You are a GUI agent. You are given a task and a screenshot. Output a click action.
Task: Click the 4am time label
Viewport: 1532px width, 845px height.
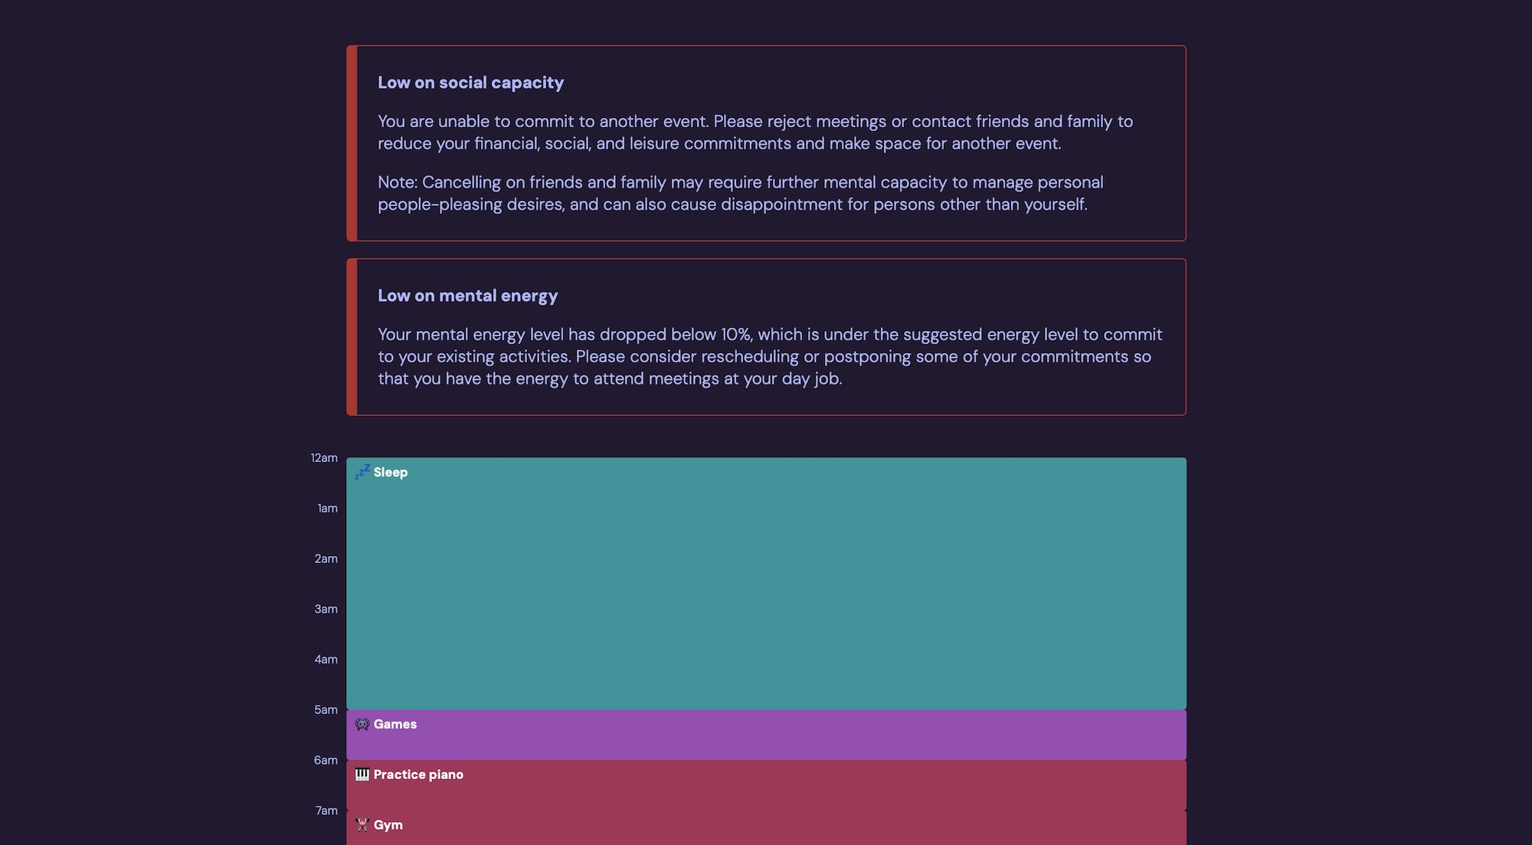click(x=326, y=660)
